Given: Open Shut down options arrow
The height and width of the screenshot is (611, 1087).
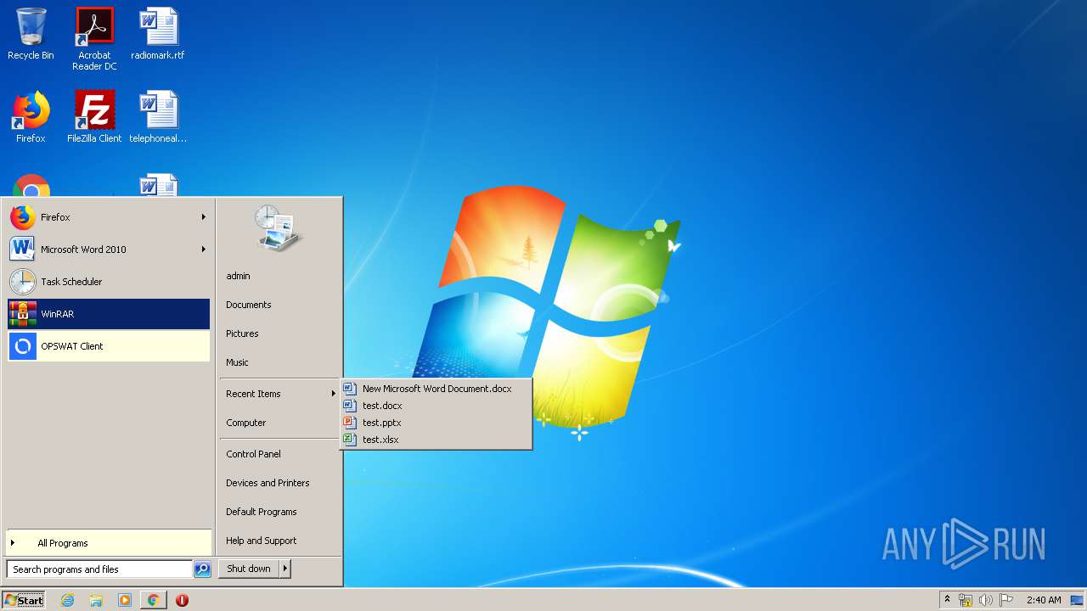Looking at the screenshot, I should pos(285,569).
